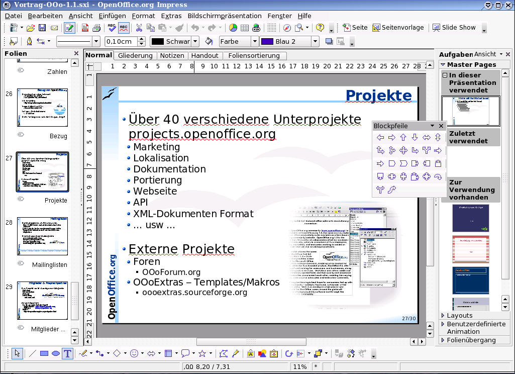Screen dimensions: 515x374
Task: Select the Text tool in drawing toolbar
Action: [x=67, y=353]
